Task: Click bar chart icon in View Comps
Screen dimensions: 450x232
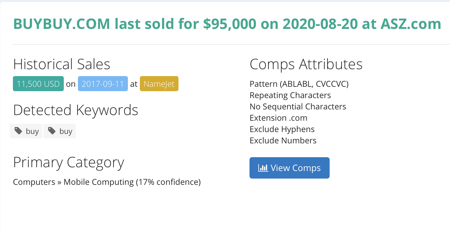Action: (x=263, y=168)
